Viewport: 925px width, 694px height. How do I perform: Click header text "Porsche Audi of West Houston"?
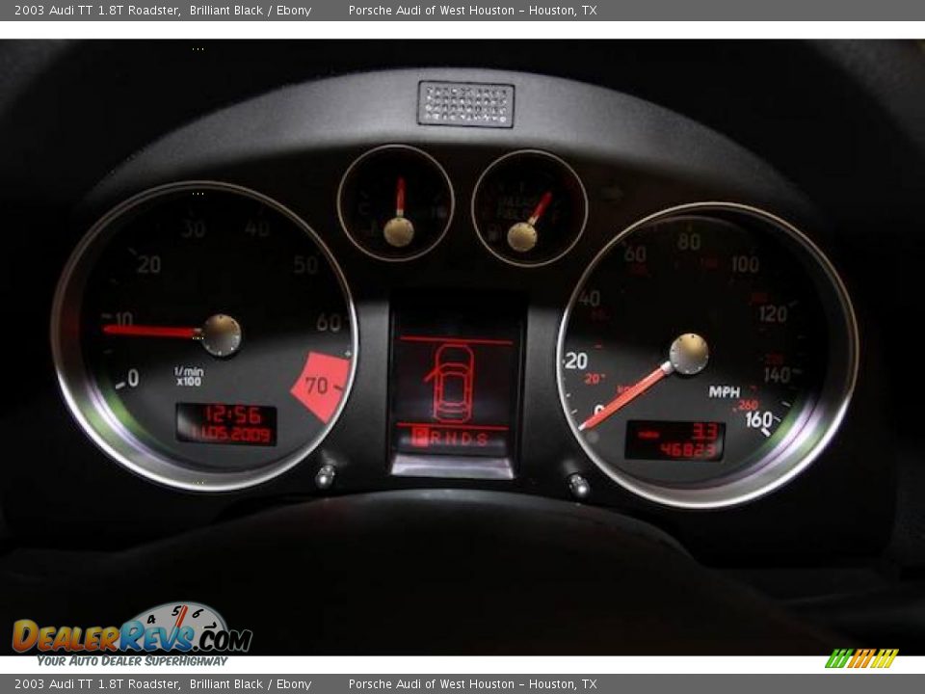(x=432, y=10)
